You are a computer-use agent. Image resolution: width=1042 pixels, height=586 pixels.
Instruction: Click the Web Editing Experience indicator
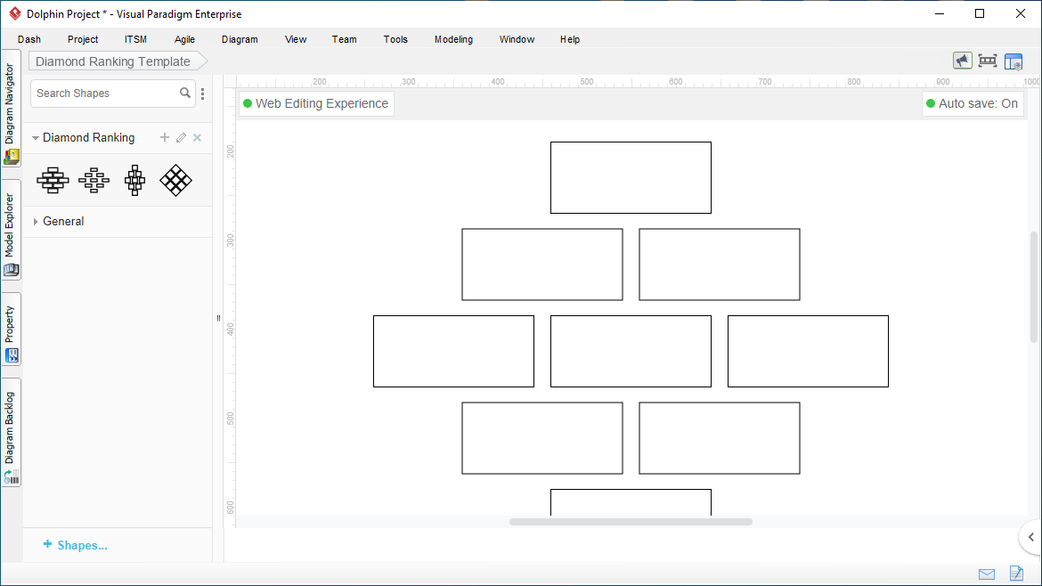(316, 103)
